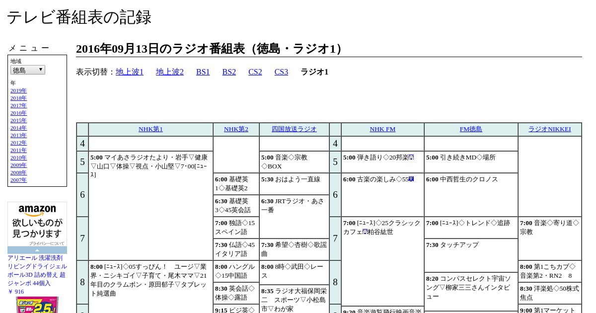Open the NHK第2 channel header link
The height and width of the screenshot is (313, 596).
tap(236, 129)
